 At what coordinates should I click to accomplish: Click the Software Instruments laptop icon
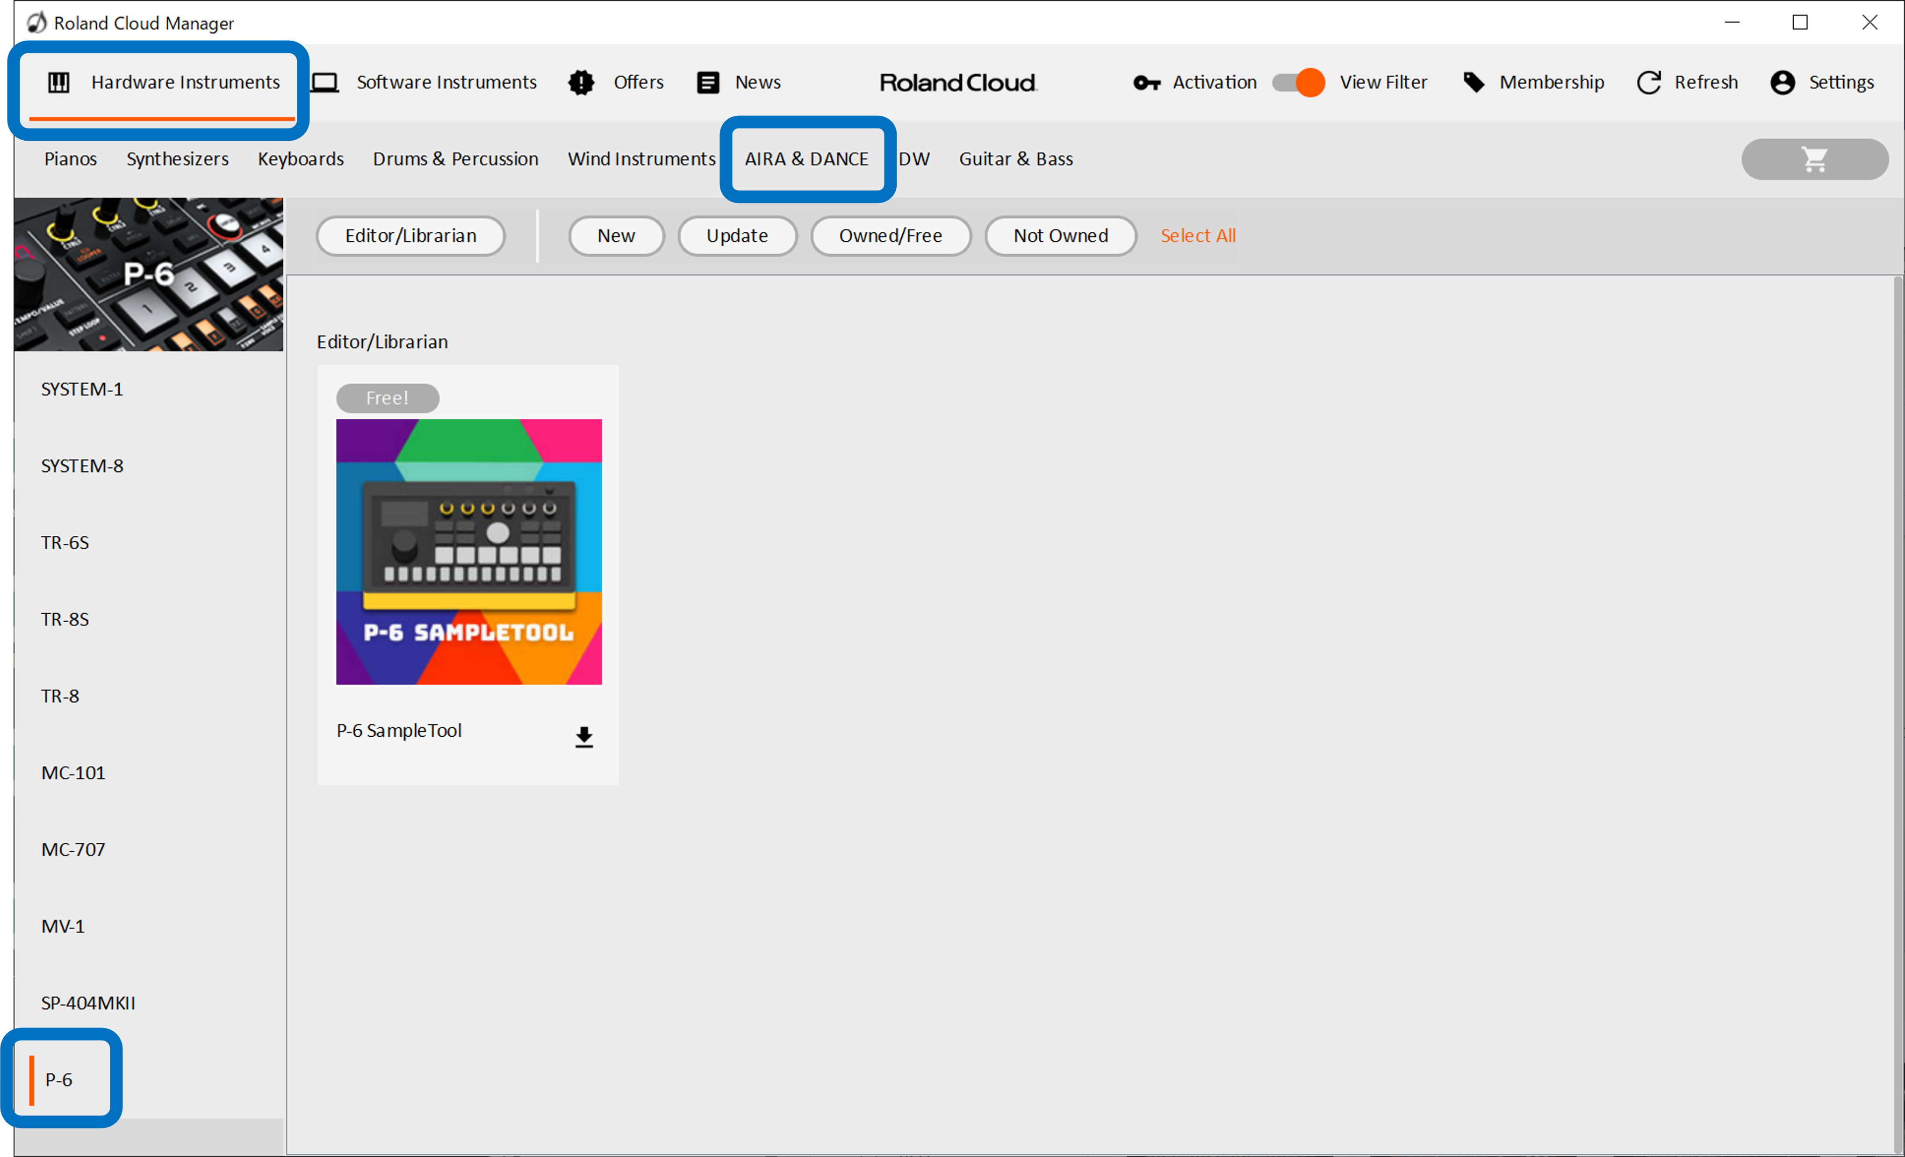point(325,83)
